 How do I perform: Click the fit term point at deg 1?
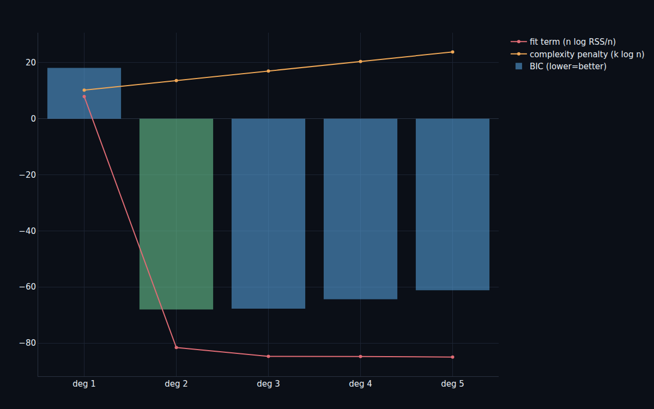[x=84, y=97]
